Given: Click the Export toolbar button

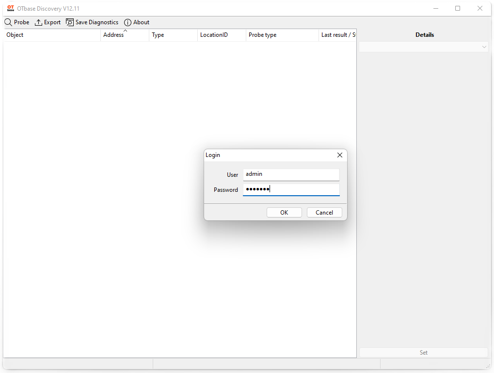Looking at the screenshot, I should point(48,22).
